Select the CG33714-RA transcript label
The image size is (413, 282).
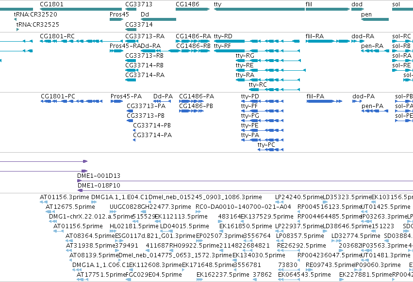coord(145,75)
